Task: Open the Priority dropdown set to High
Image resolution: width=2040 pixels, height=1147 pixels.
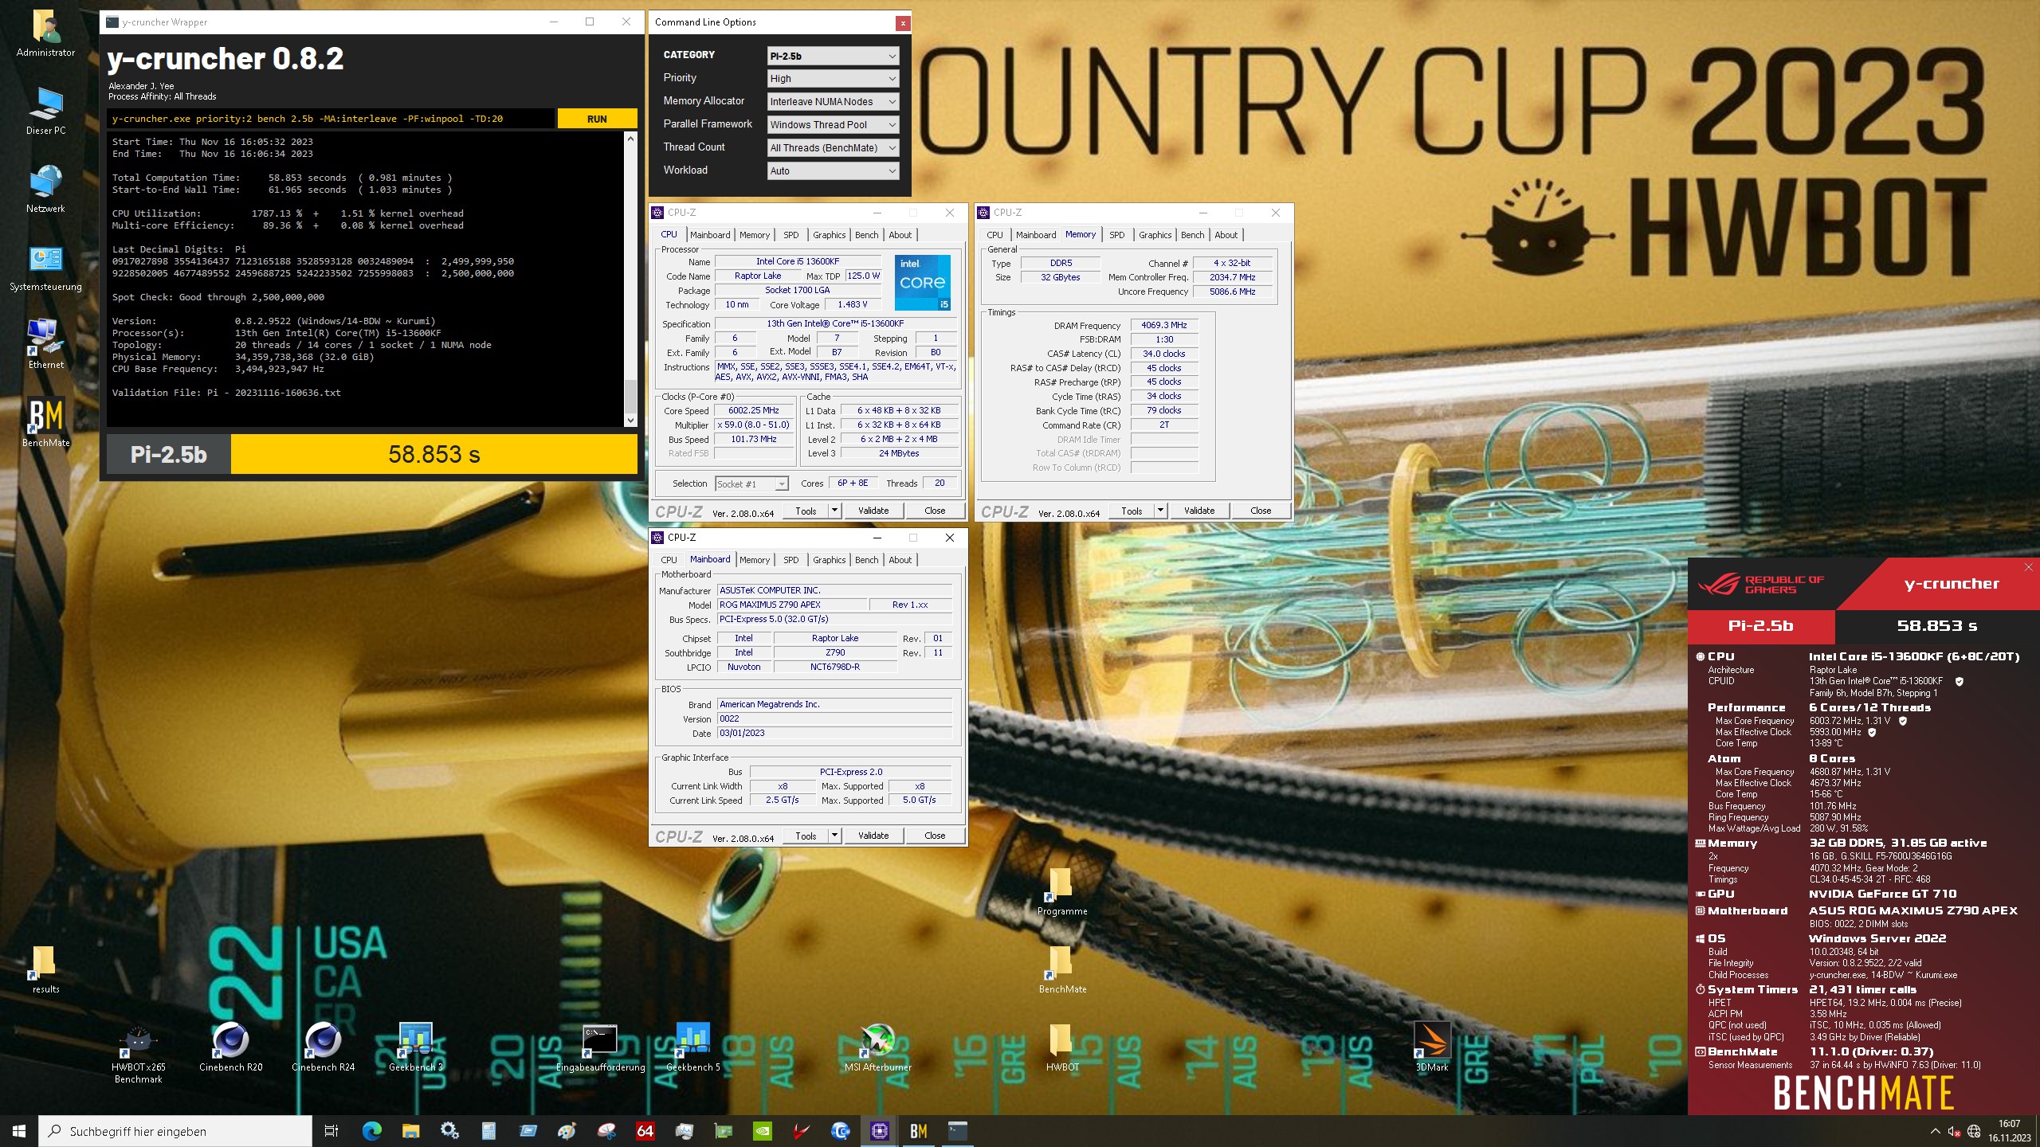Action: click(x=833, y=79)
